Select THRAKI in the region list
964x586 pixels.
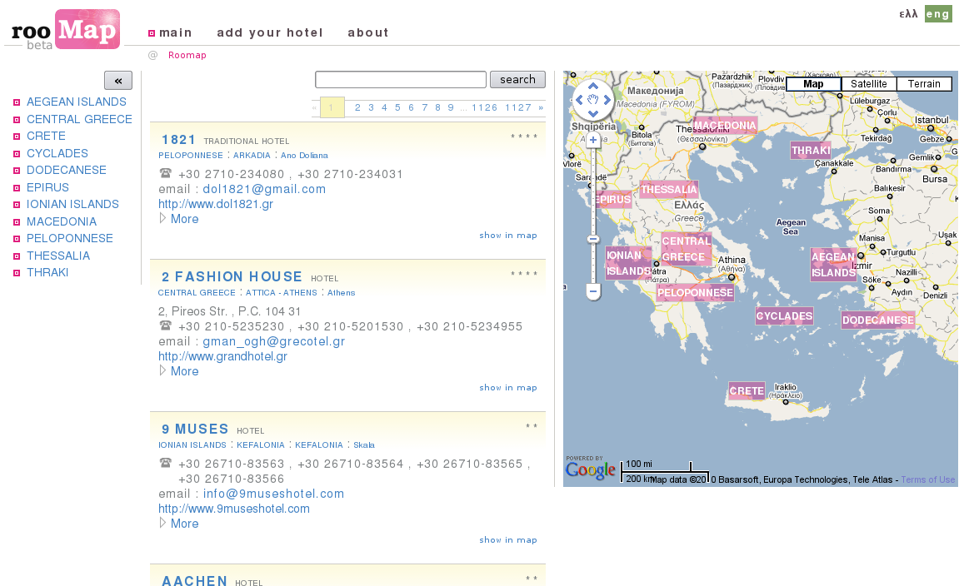point(47,273)
